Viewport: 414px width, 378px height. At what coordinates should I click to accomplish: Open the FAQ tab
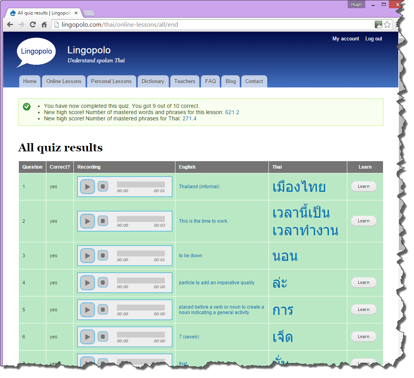tap(210, 81)
